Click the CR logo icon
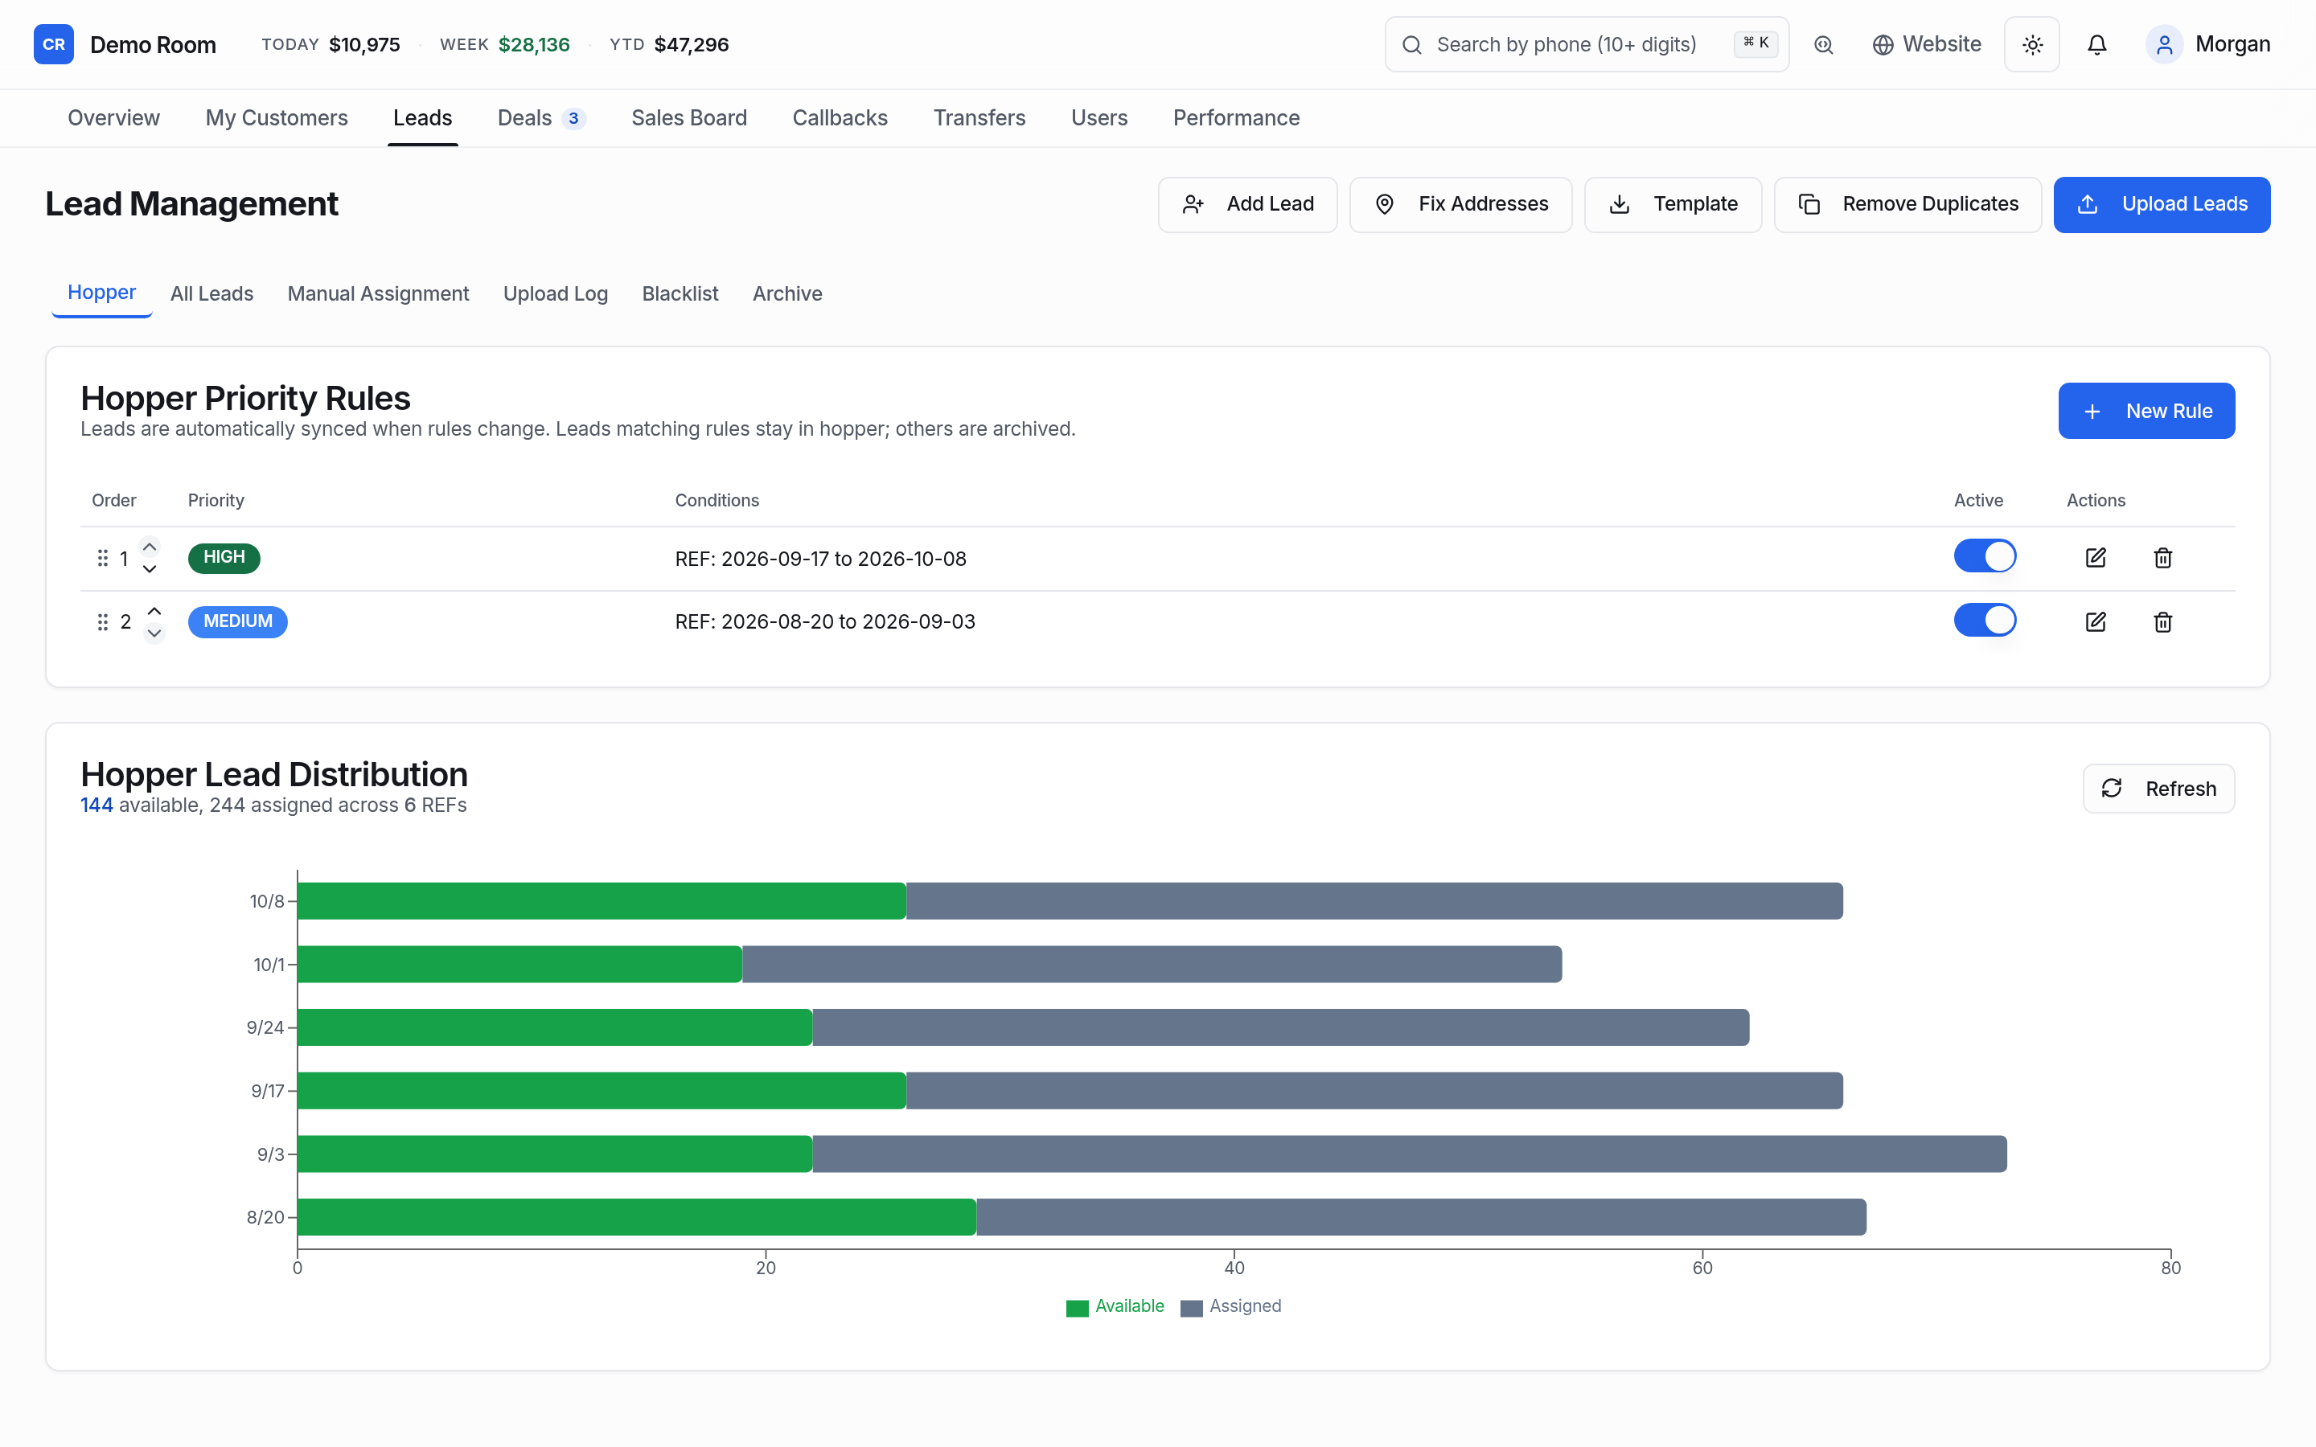2316x1447 pixels. click(x=54, y=44)
